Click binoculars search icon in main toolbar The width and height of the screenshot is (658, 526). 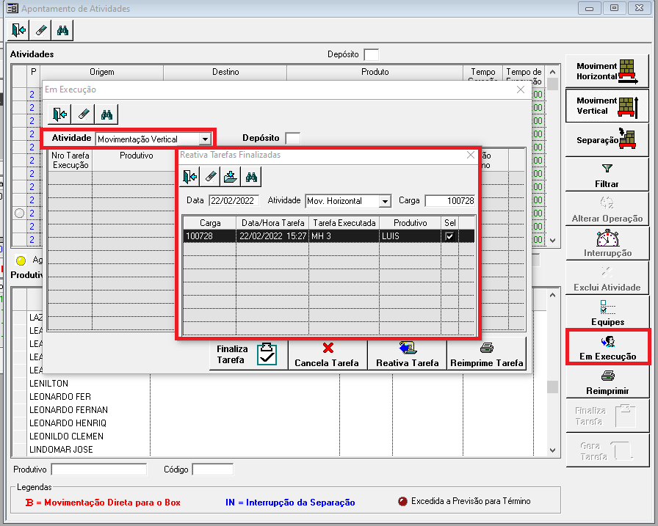point(62,30)
